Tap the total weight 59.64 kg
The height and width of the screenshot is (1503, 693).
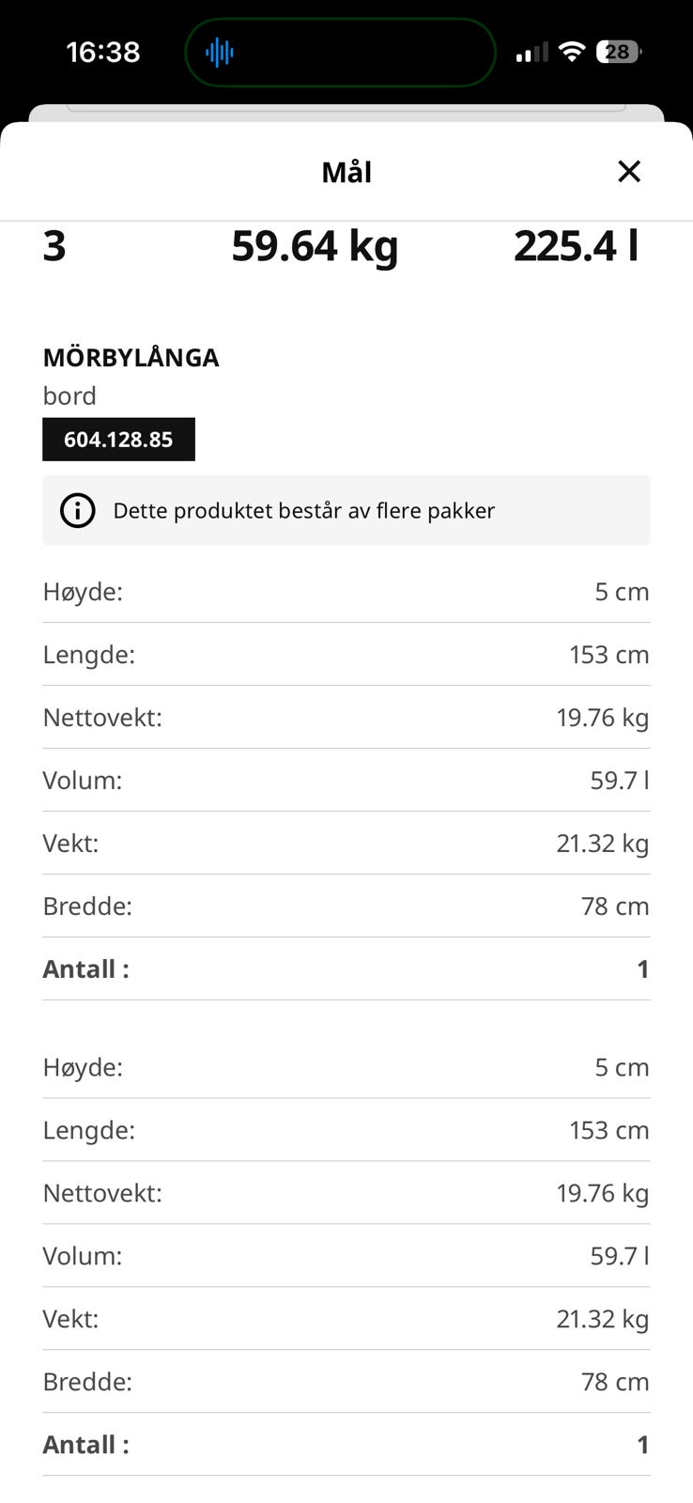click(315, 246)
